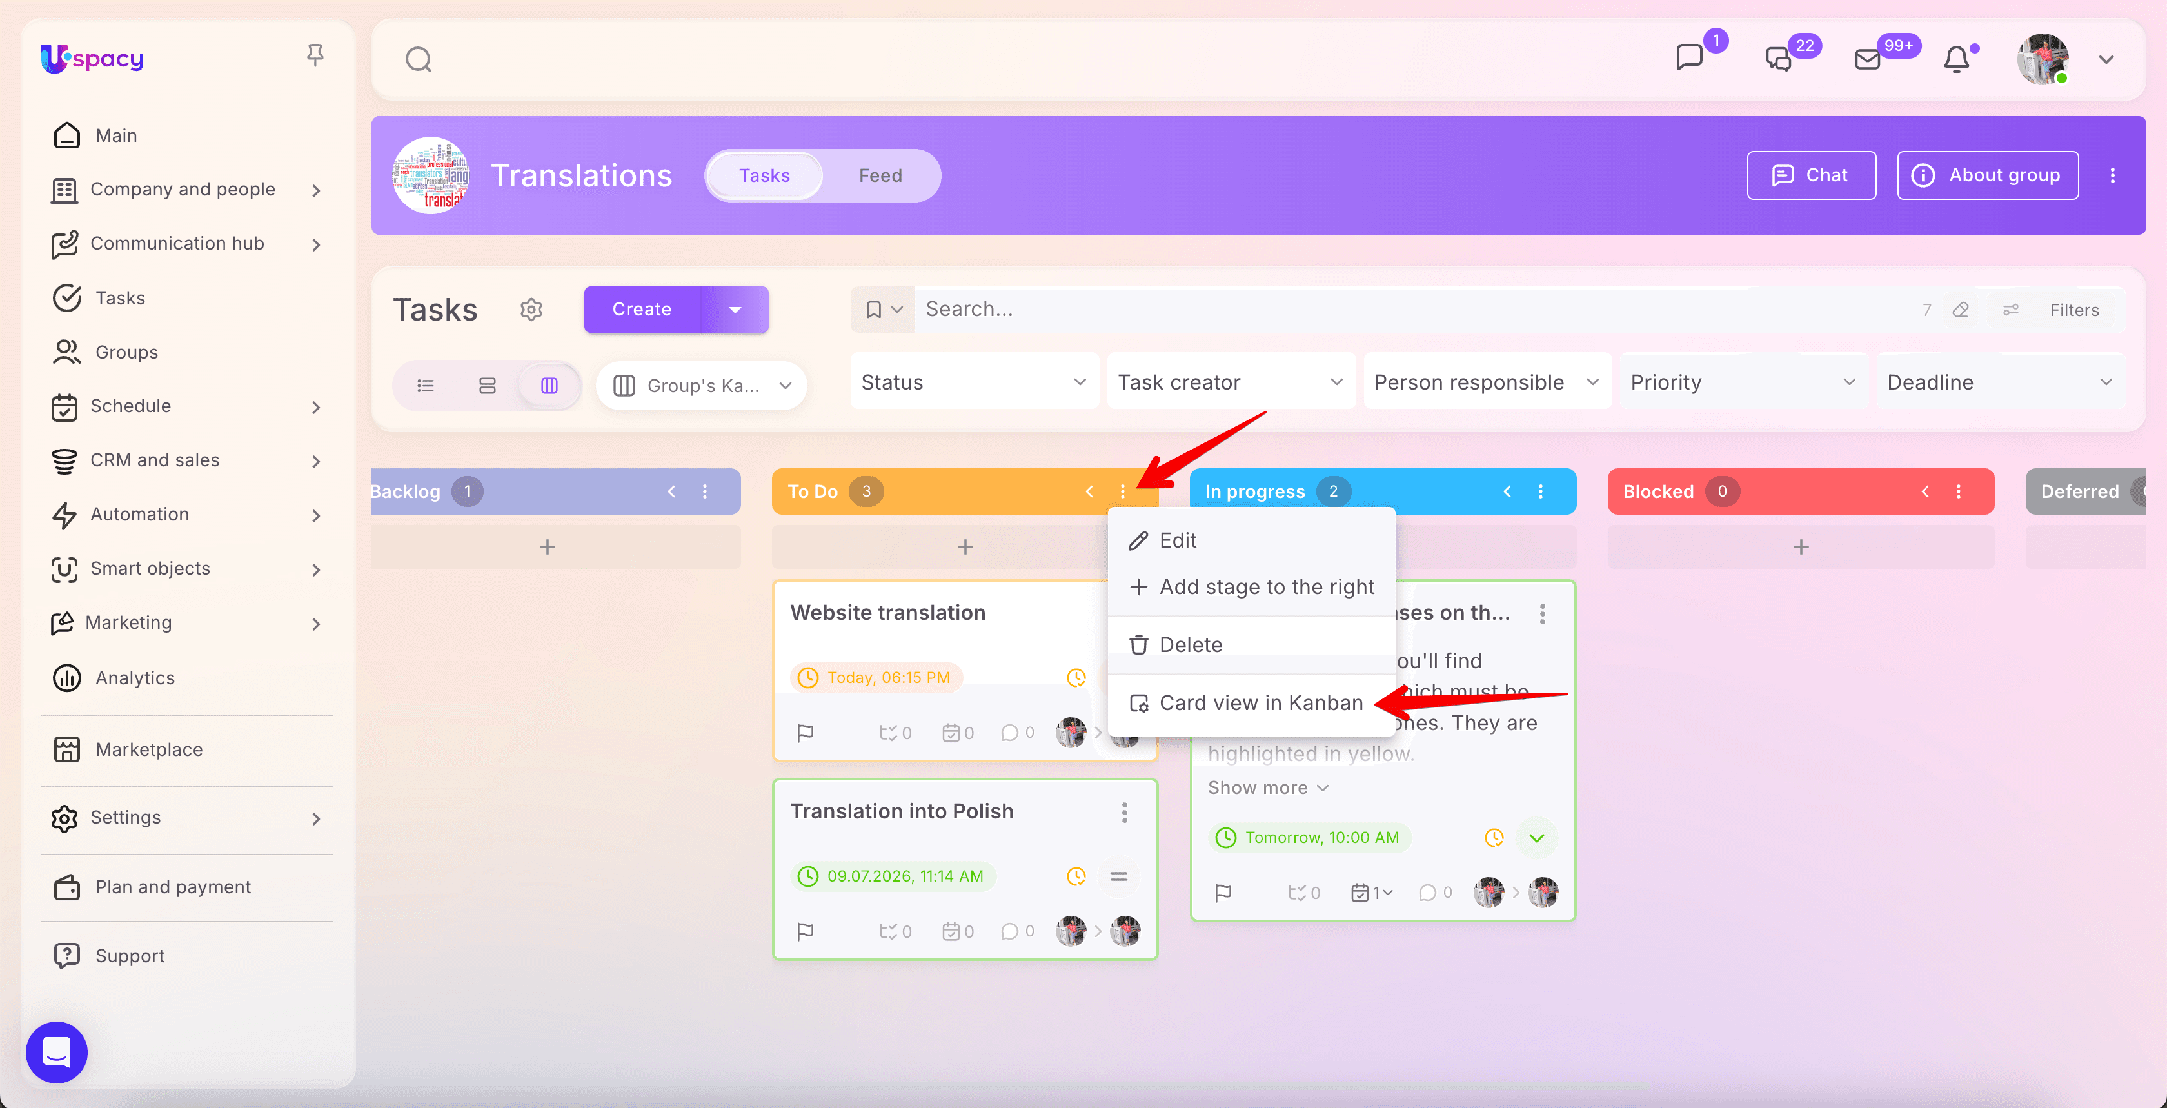Open the mail inbox icon with 99+ badge
This screenshot has width=2167, height=1108.
[x=1868, y=59]
